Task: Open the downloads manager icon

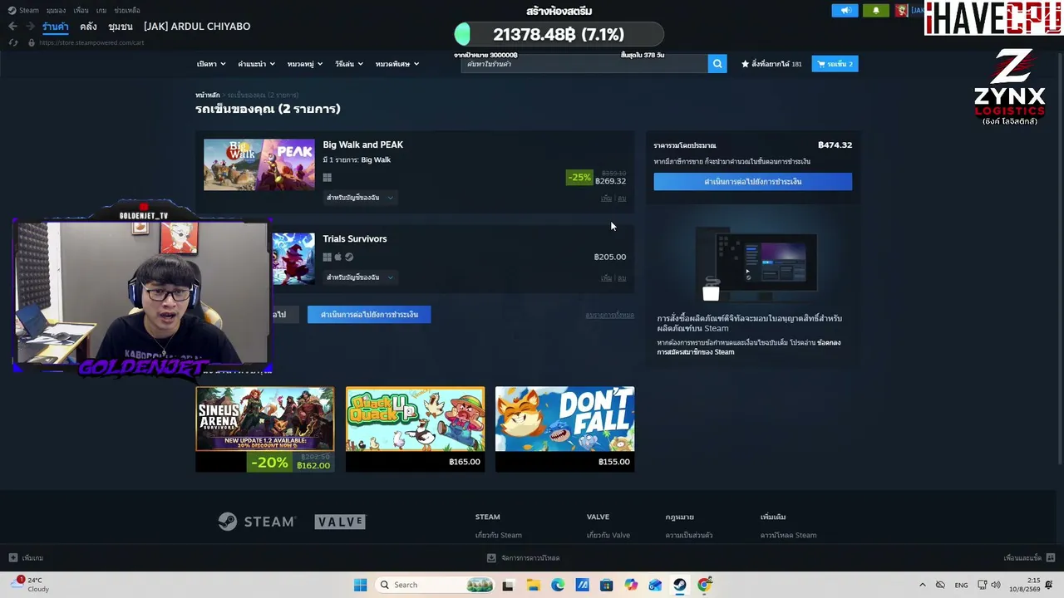Action: coord(491,558)
